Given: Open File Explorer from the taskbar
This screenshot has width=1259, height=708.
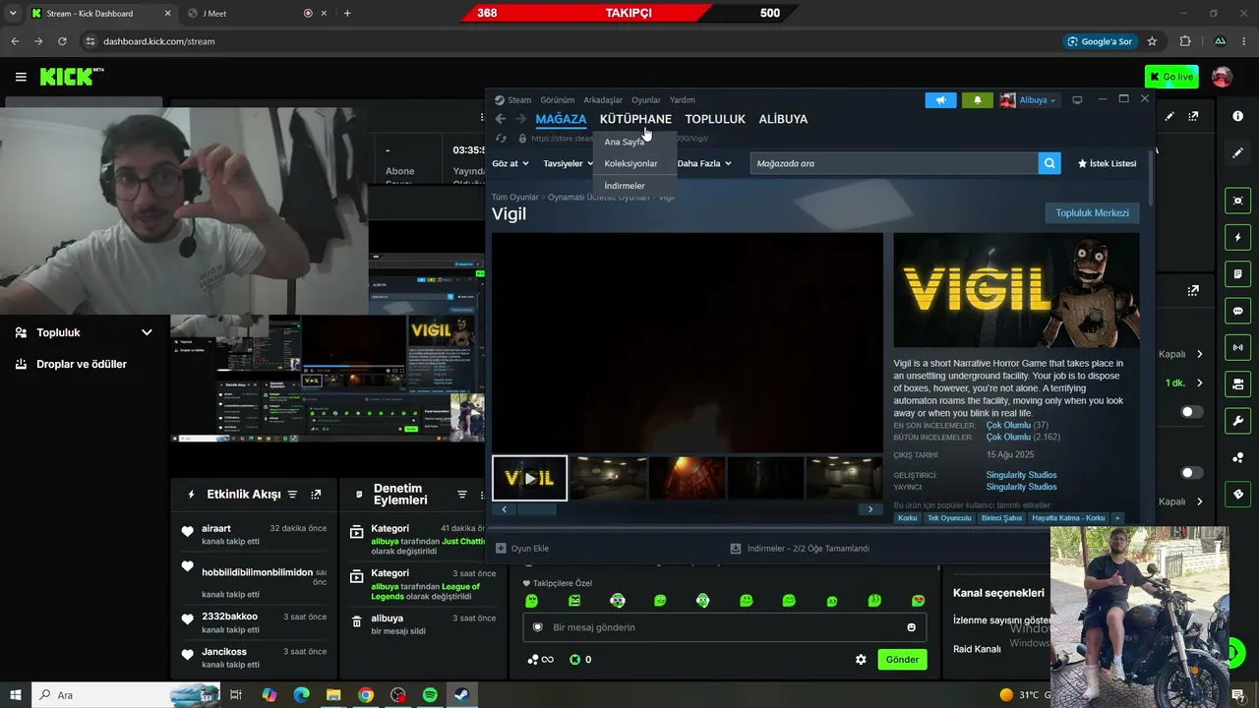Looking at the screenshot, I should [x=333, y=695].
